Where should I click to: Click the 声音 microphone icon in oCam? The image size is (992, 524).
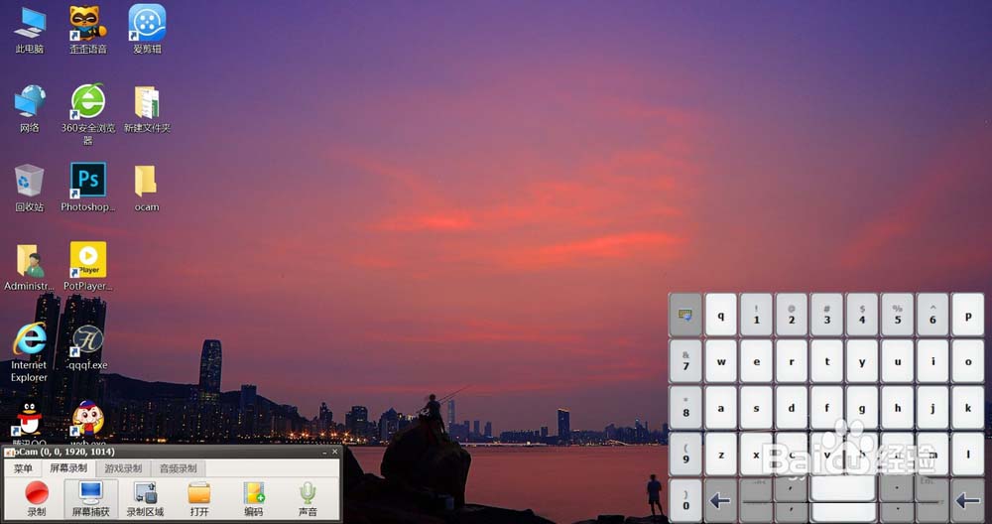tap(308, 498)
